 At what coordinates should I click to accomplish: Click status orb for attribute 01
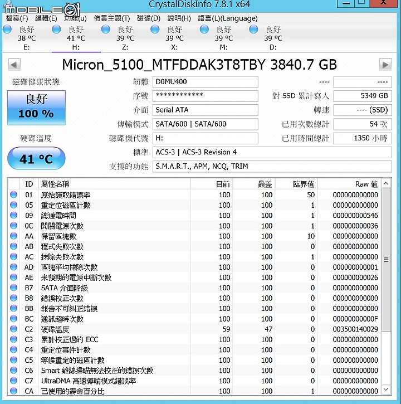coord(14,194)
